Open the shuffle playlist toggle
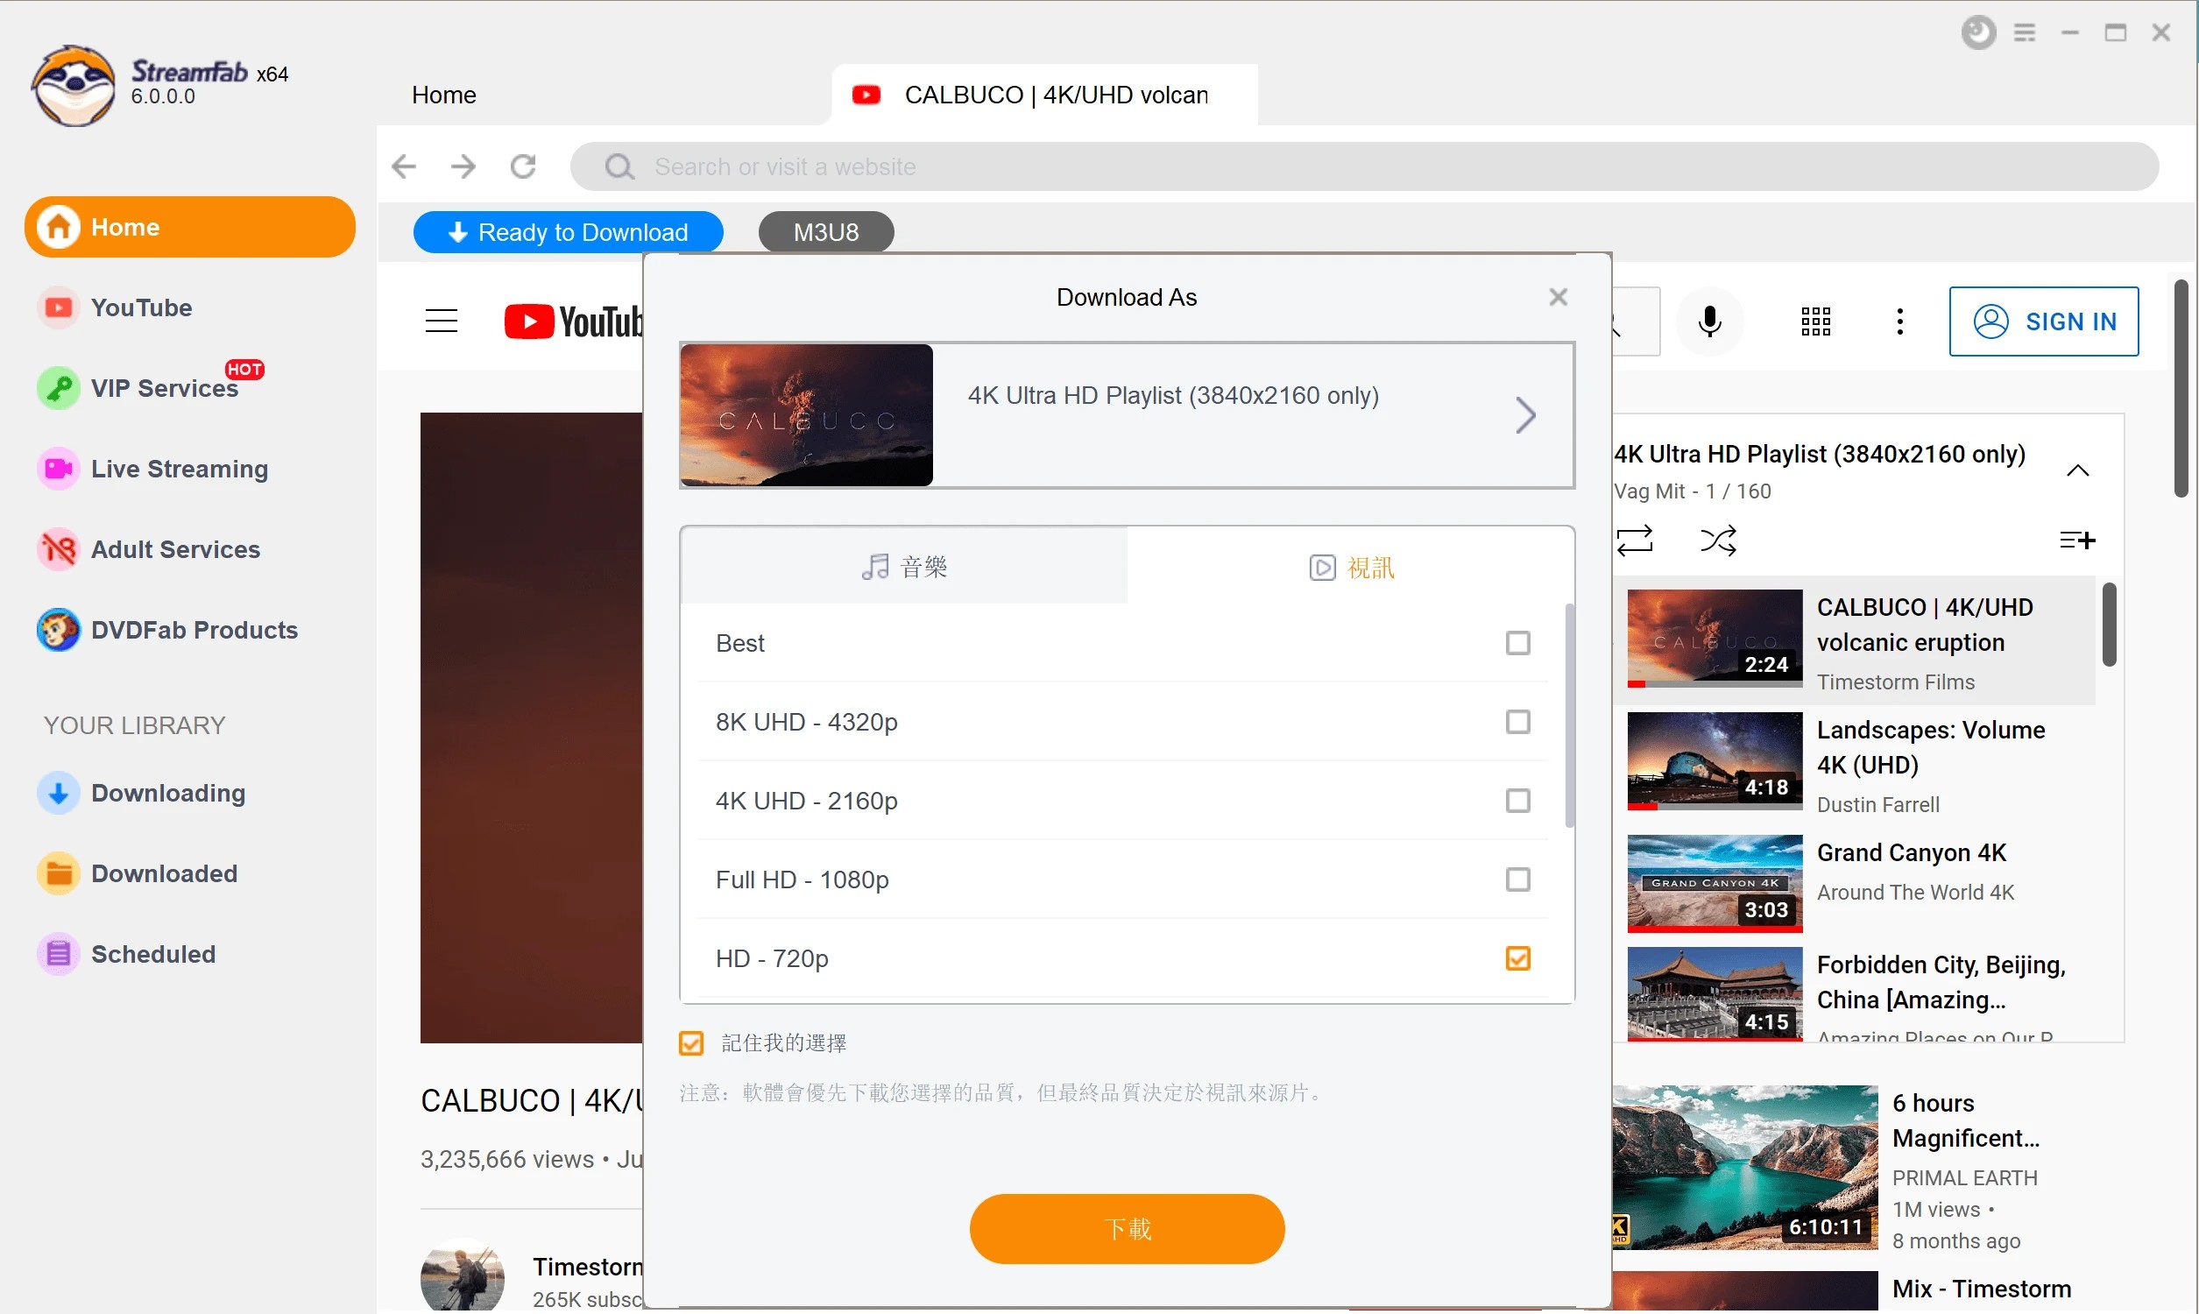 coord(1717,540)
